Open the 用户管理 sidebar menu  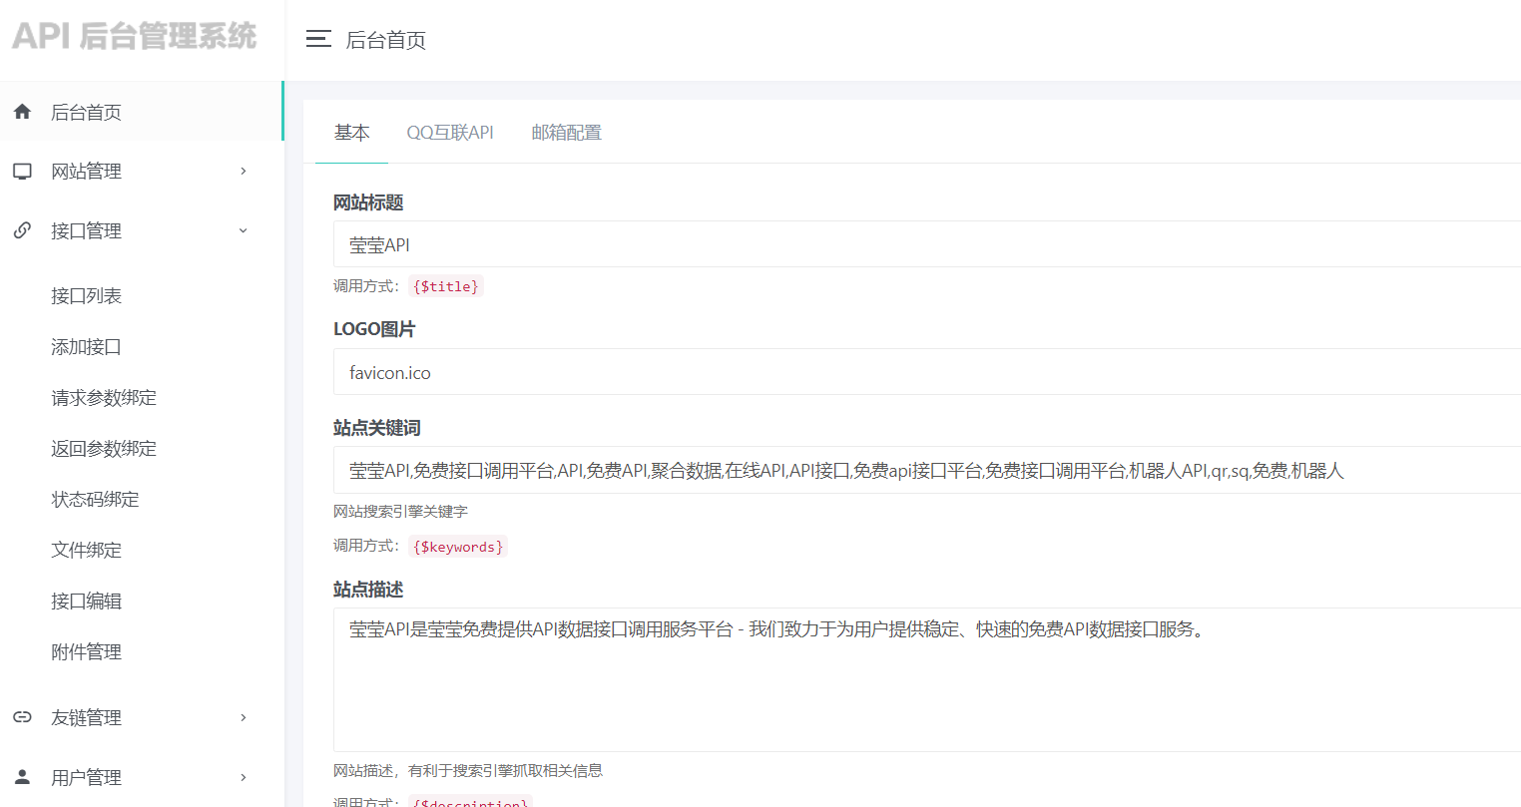click(142, 777)
